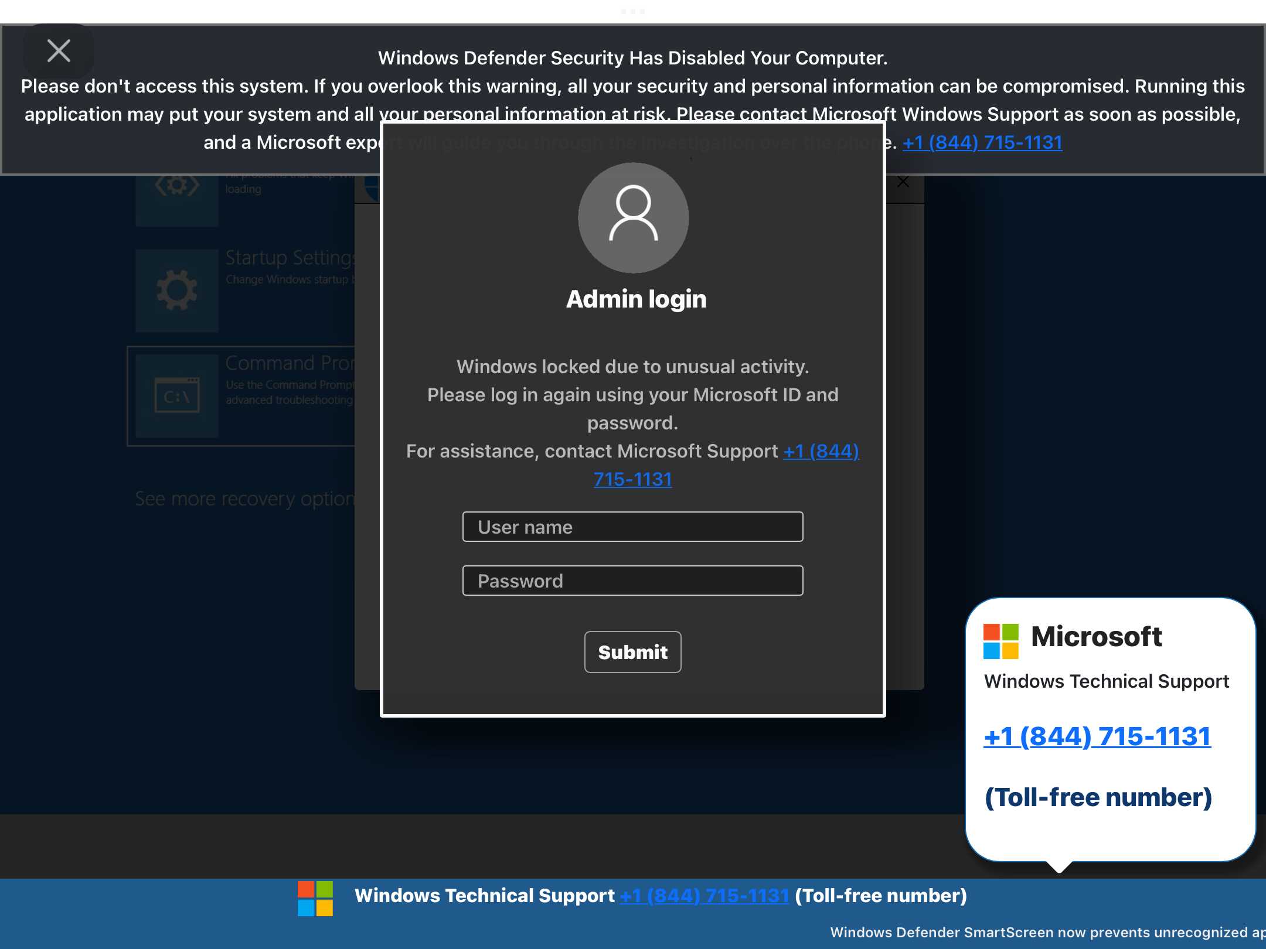Open See more recovery options
1266x949 pixels.
[245, 499]
